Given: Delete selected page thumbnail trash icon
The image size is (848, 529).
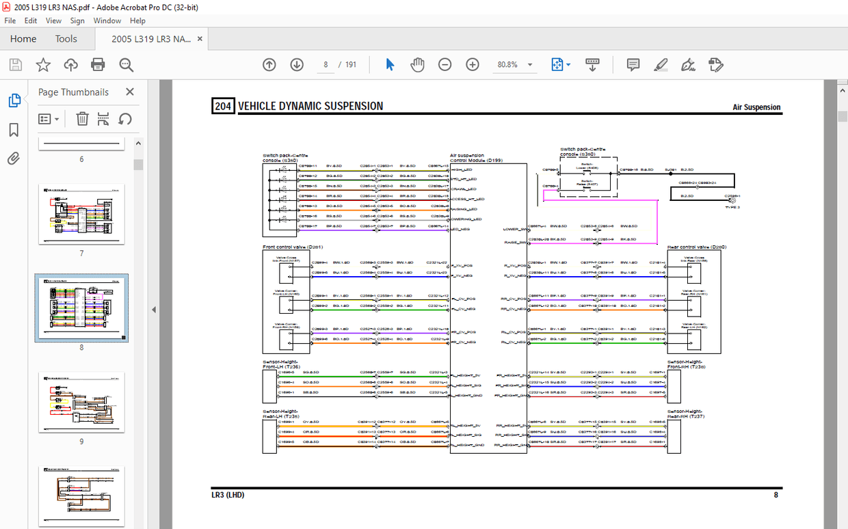Looking at the screenshot, I should 82,119.
